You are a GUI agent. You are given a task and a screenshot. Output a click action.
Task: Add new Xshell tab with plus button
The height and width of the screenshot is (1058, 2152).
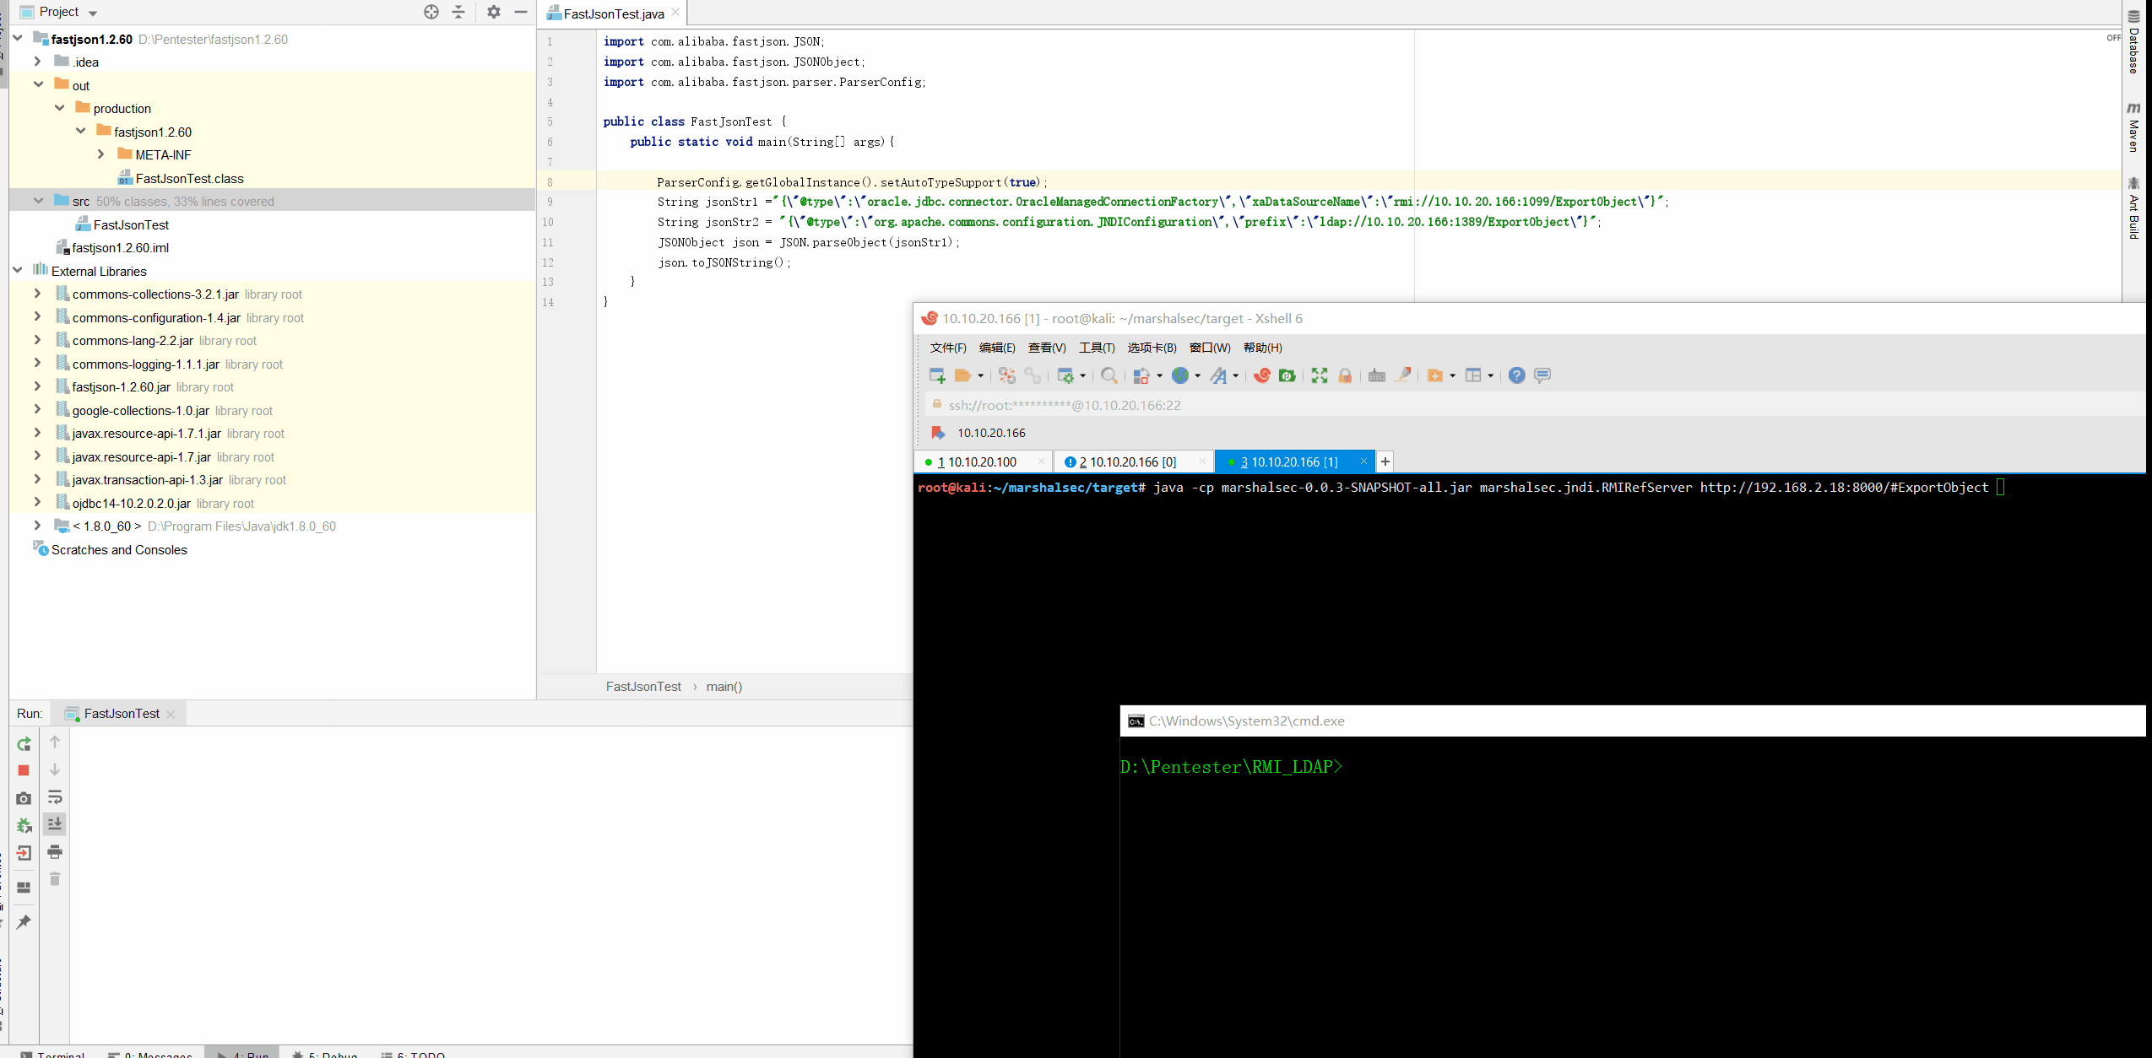point(1385,462)
